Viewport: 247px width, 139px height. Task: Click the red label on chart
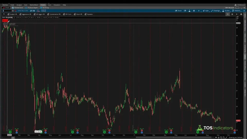tap(5, 21)
